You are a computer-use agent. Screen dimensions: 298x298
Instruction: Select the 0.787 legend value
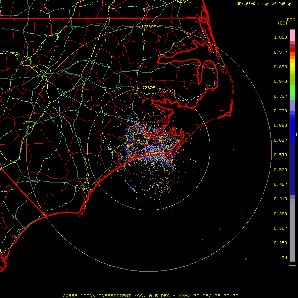coord(280,96)
